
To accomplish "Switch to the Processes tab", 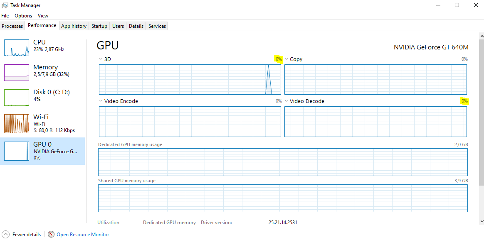I will point(12,26).
